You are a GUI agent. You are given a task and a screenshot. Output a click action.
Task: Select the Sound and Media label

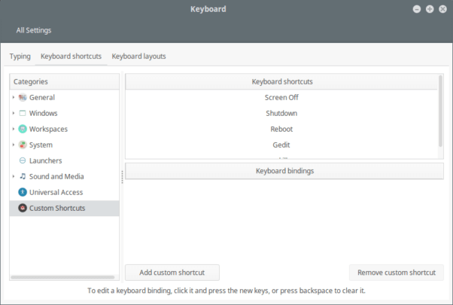pos(56,176)
